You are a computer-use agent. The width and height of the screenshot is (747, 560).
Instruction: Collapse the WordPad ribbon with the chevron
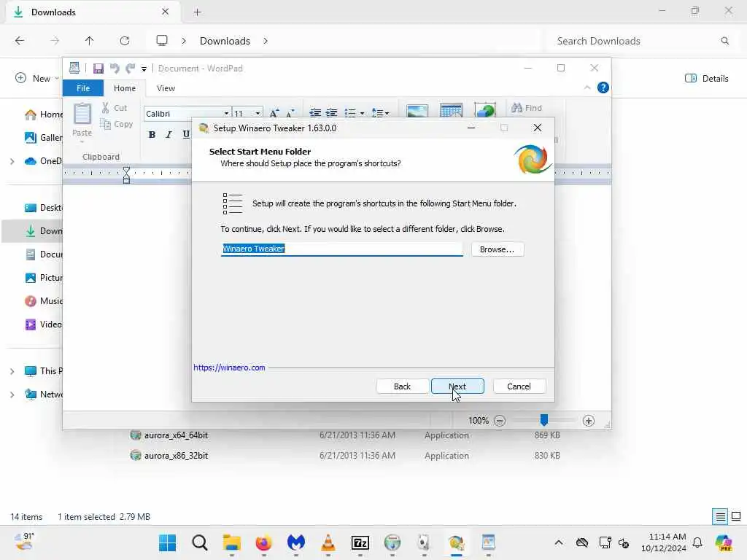click(587, 87)
